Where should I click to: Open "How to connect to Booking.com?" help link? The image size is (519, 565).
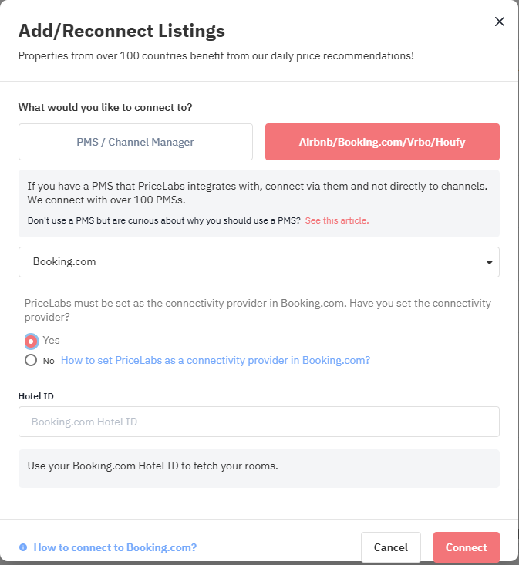(115, 547)
